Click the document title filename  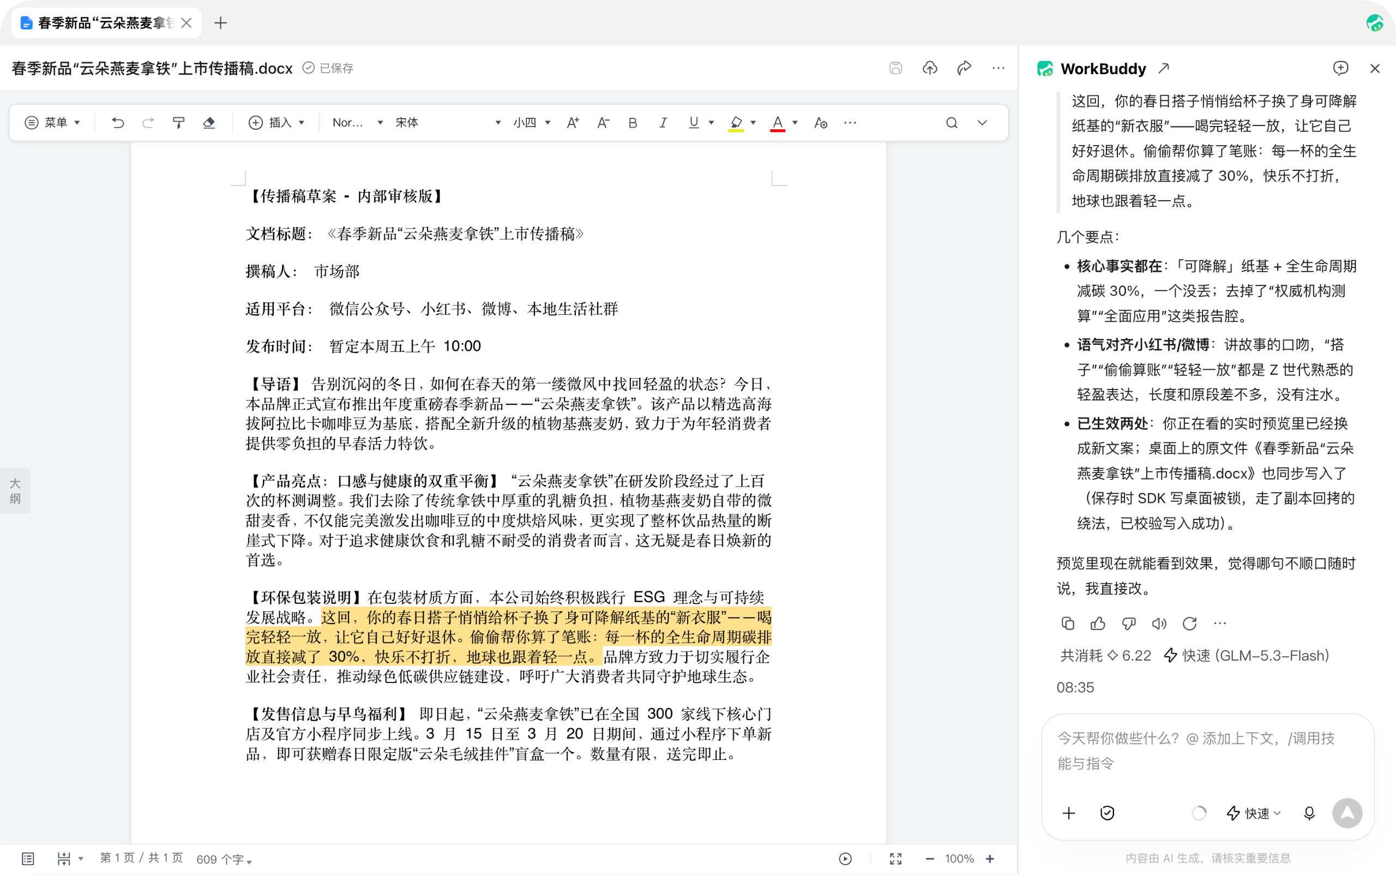click(x=152, y=68)
